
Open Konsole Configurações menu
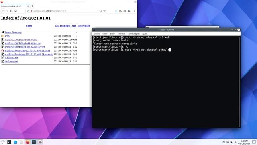(x=134, y=34)
